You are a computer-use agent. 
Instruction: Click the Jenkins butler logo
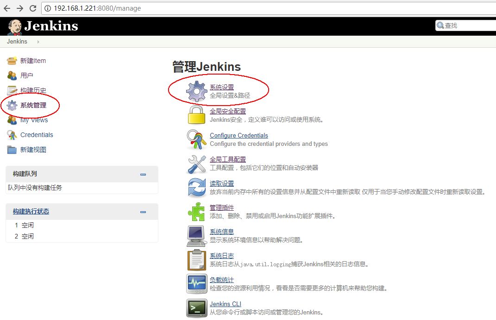coord(14,27)
